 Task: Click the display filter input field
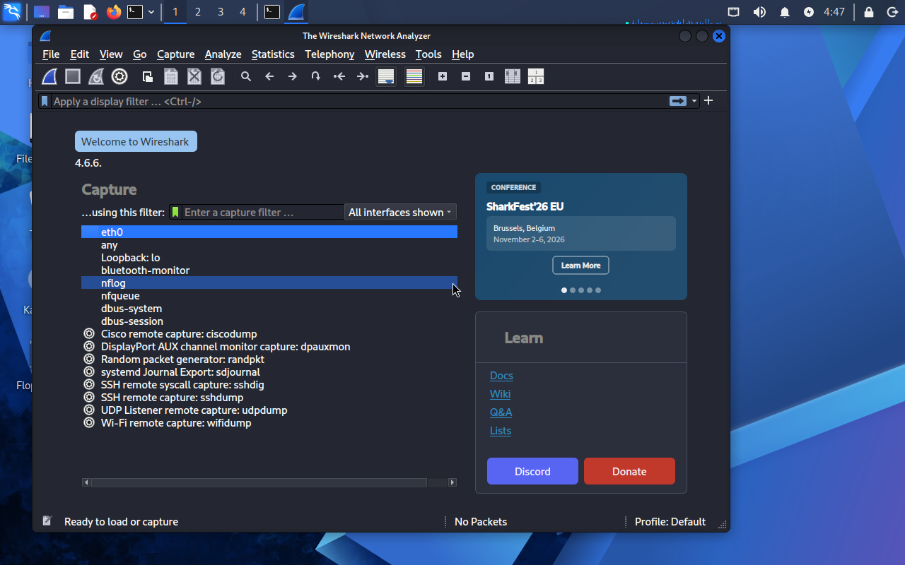(x=359, y=101)
